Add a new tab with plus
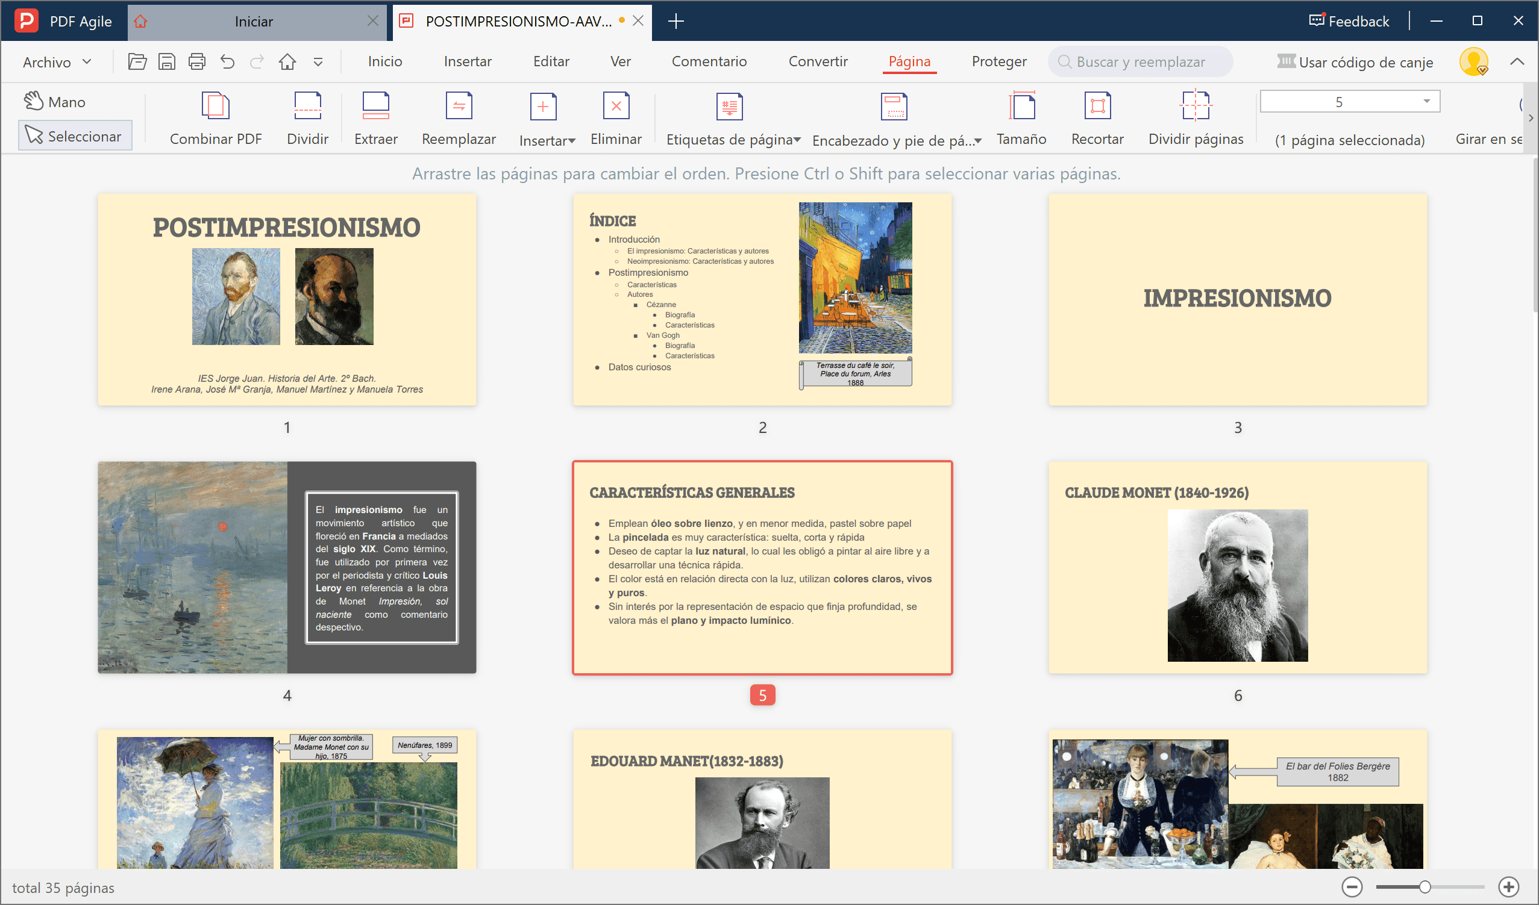This screenshot has width=1539, height=905. click(675, 20)
